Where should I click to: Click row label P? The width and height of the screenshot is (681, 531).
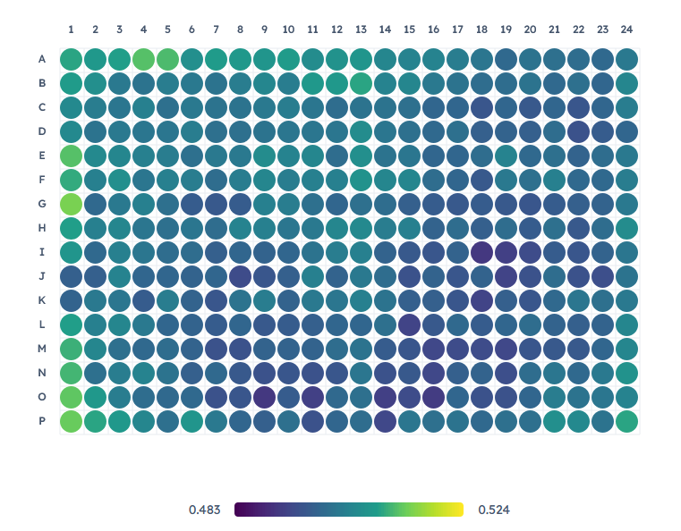click(42, 421)
